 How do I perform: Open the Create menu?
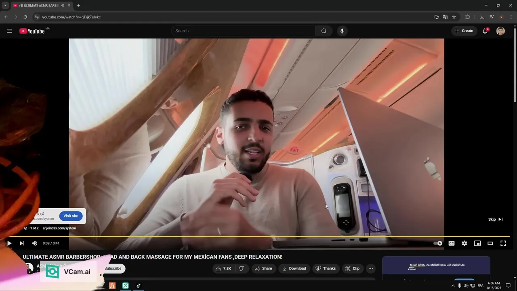pos(464,31)
